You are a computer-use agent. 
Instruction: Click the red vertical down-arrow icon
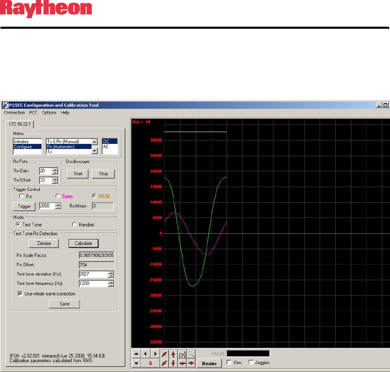(173, 363)
